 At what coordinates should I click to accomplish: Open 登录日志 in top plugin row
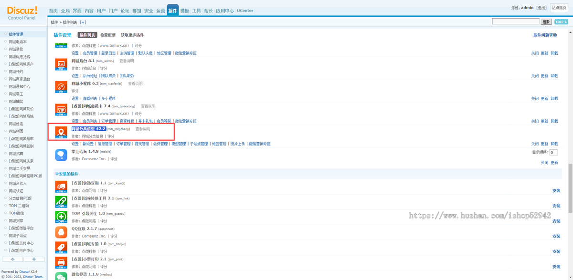coord(108,53)
